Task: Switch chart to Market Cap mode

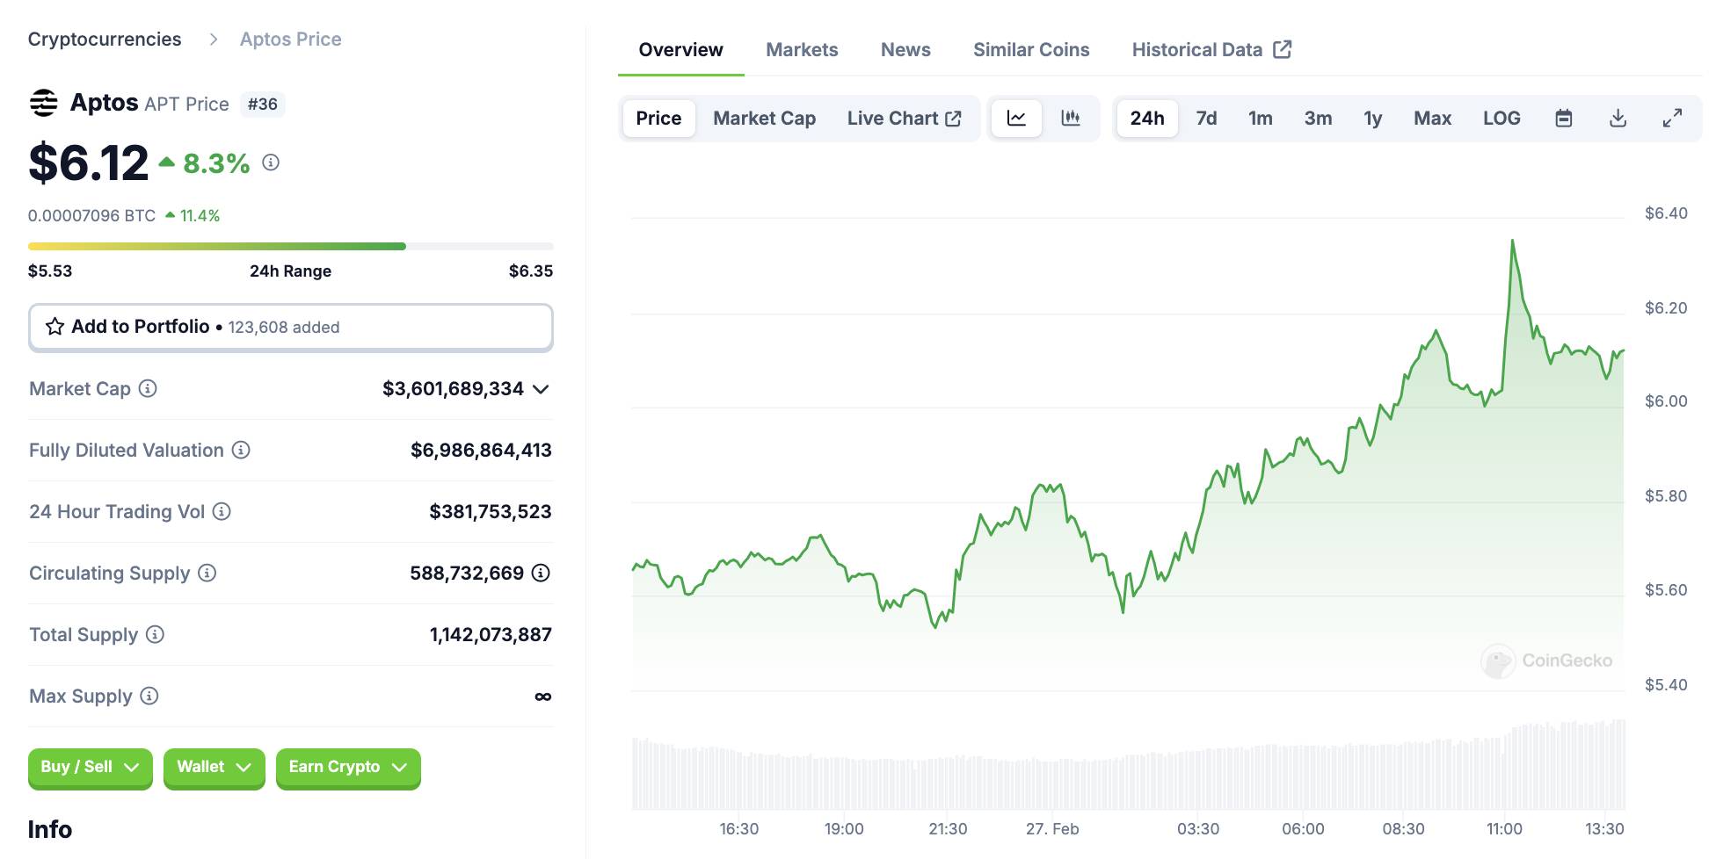Action: pos(764,118)
